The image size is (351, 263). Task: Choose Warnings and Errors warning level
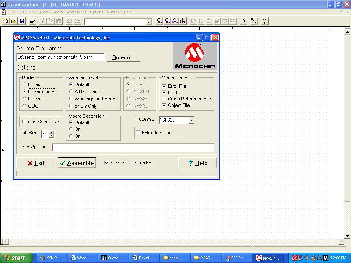[x=71, y=99]
